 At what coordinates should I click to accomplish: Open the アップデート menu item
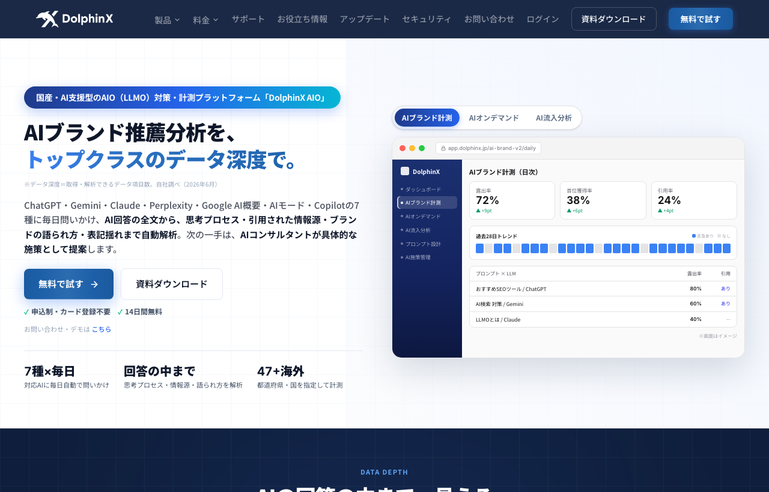coord(365,19)
